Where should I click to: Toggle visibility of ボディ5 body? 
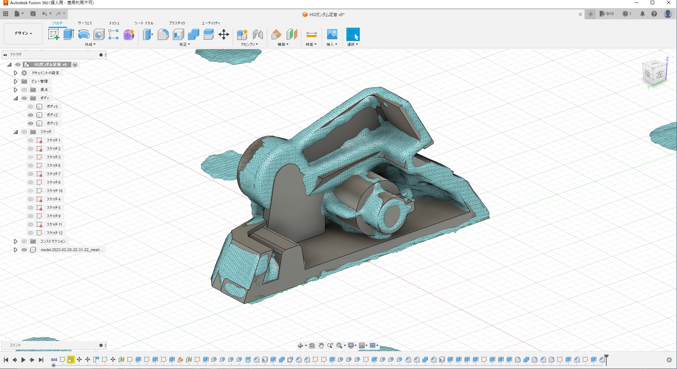31,107
